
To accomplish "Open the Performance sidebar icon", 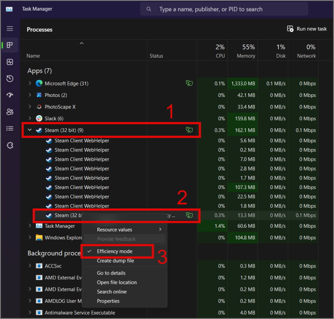I will coord(10,62).
